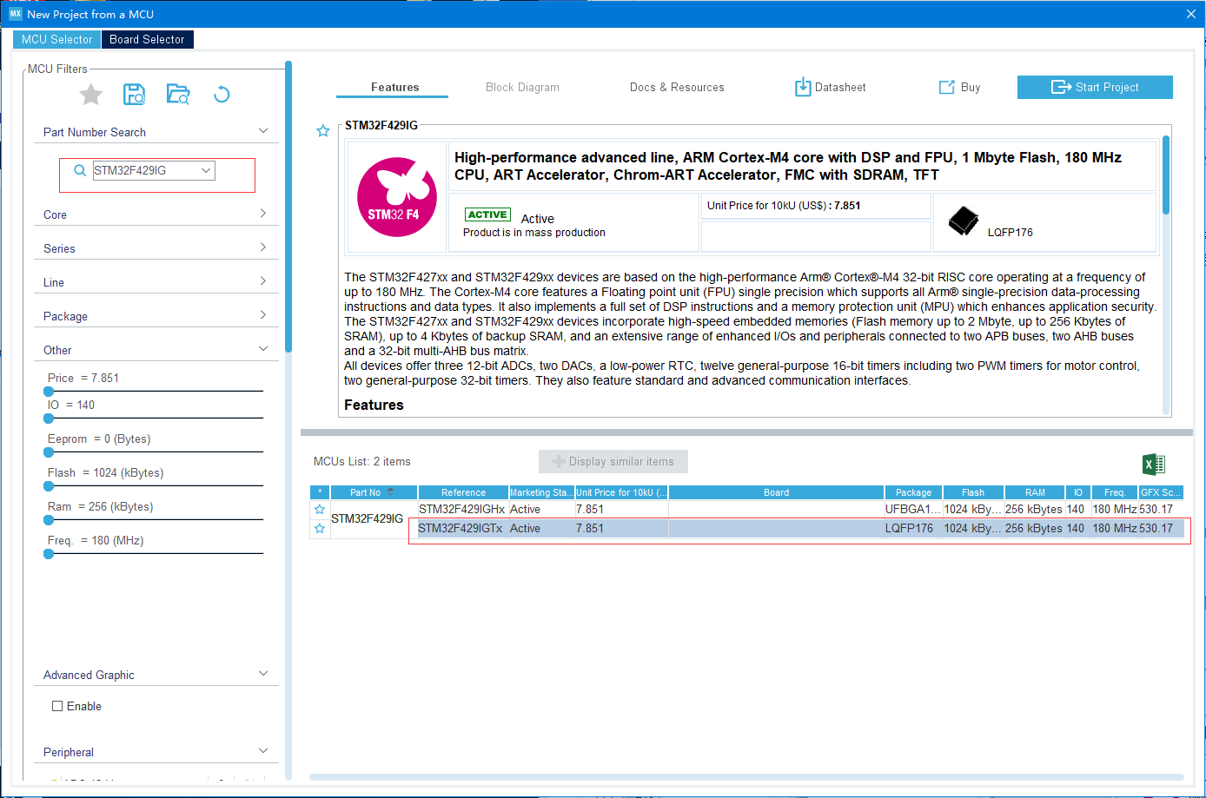Collapse the Other filter section
The width and height of the screenshot is (1206, 798).
(263, 349)
